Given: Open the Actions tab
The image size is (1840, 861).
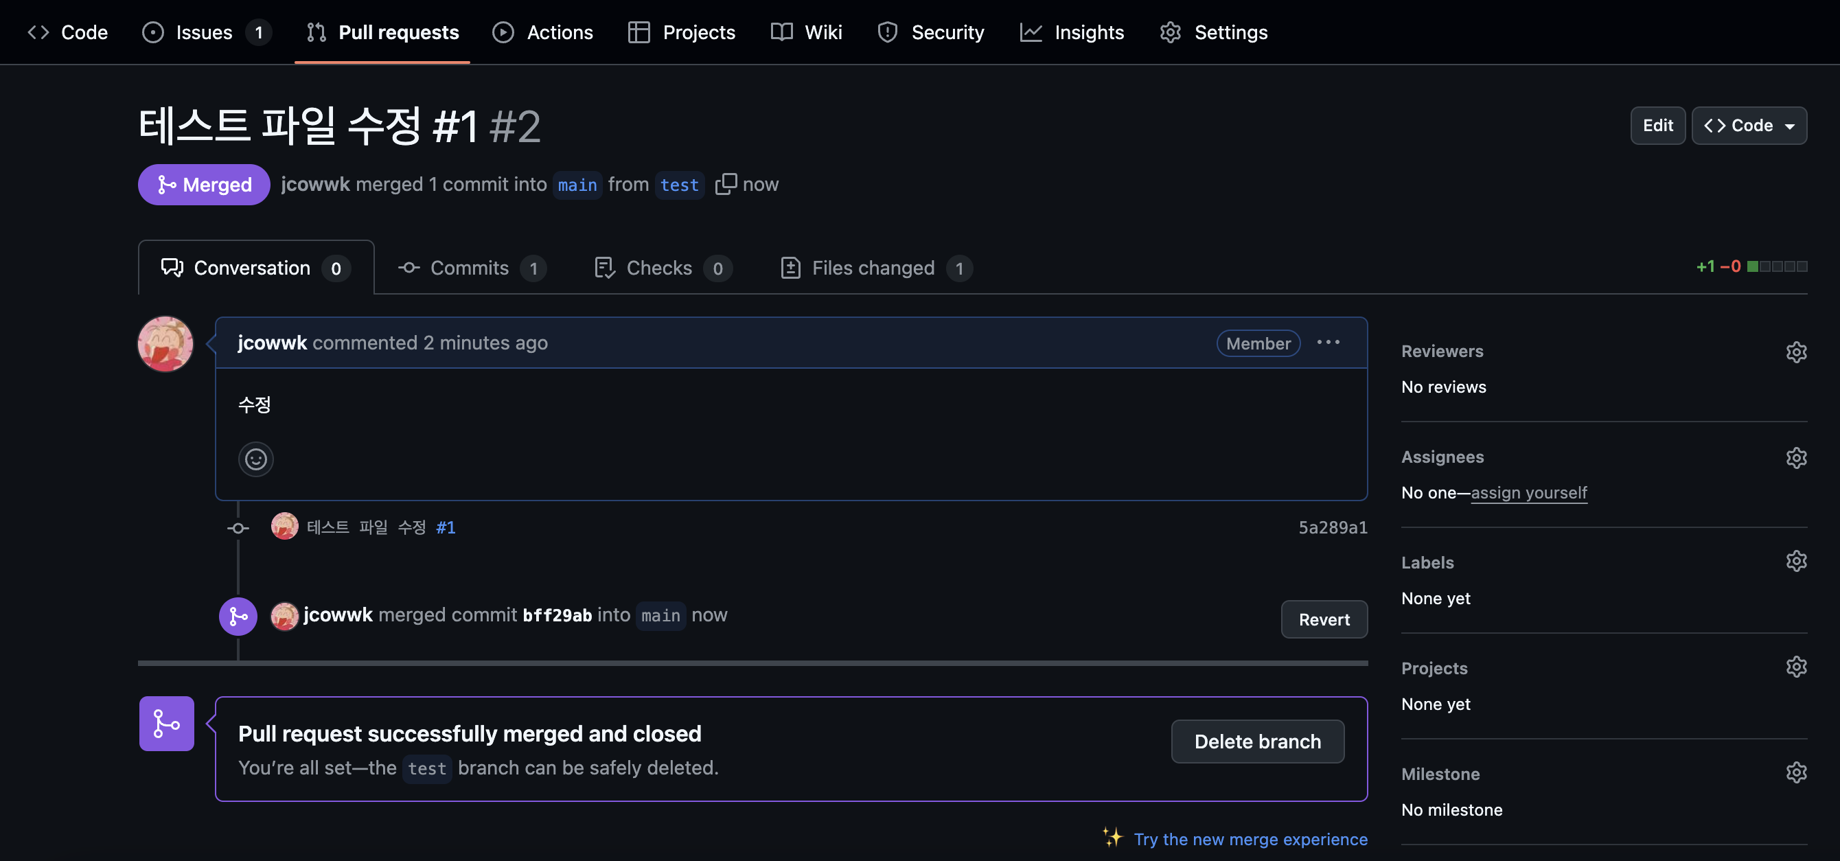Looking at the screenshot, I should 543,32.
